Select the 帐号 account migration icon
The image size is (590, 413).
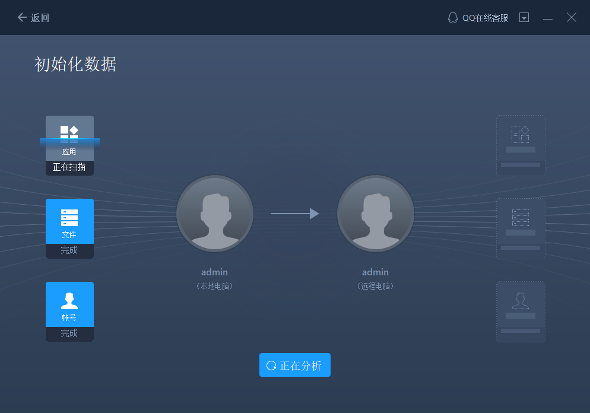click(69, 301)
